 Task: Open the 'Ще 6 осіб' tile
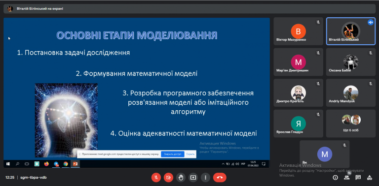(x=351, y=124)
